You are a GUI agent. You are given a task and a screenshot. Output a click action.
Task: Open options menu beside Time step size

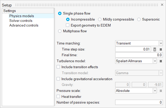pyautogui.click(x=161, y=49)
